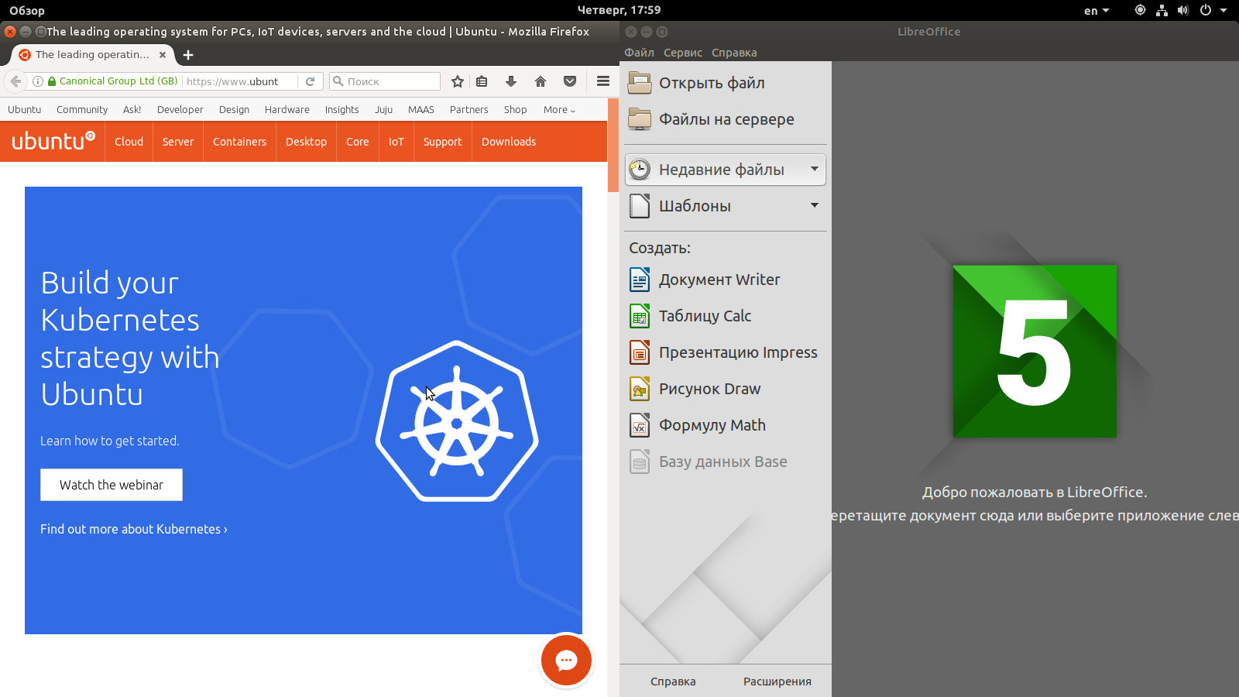Open the Справка menu in LibreOffice menubar

pyautogui.click(x=734, y=53)
